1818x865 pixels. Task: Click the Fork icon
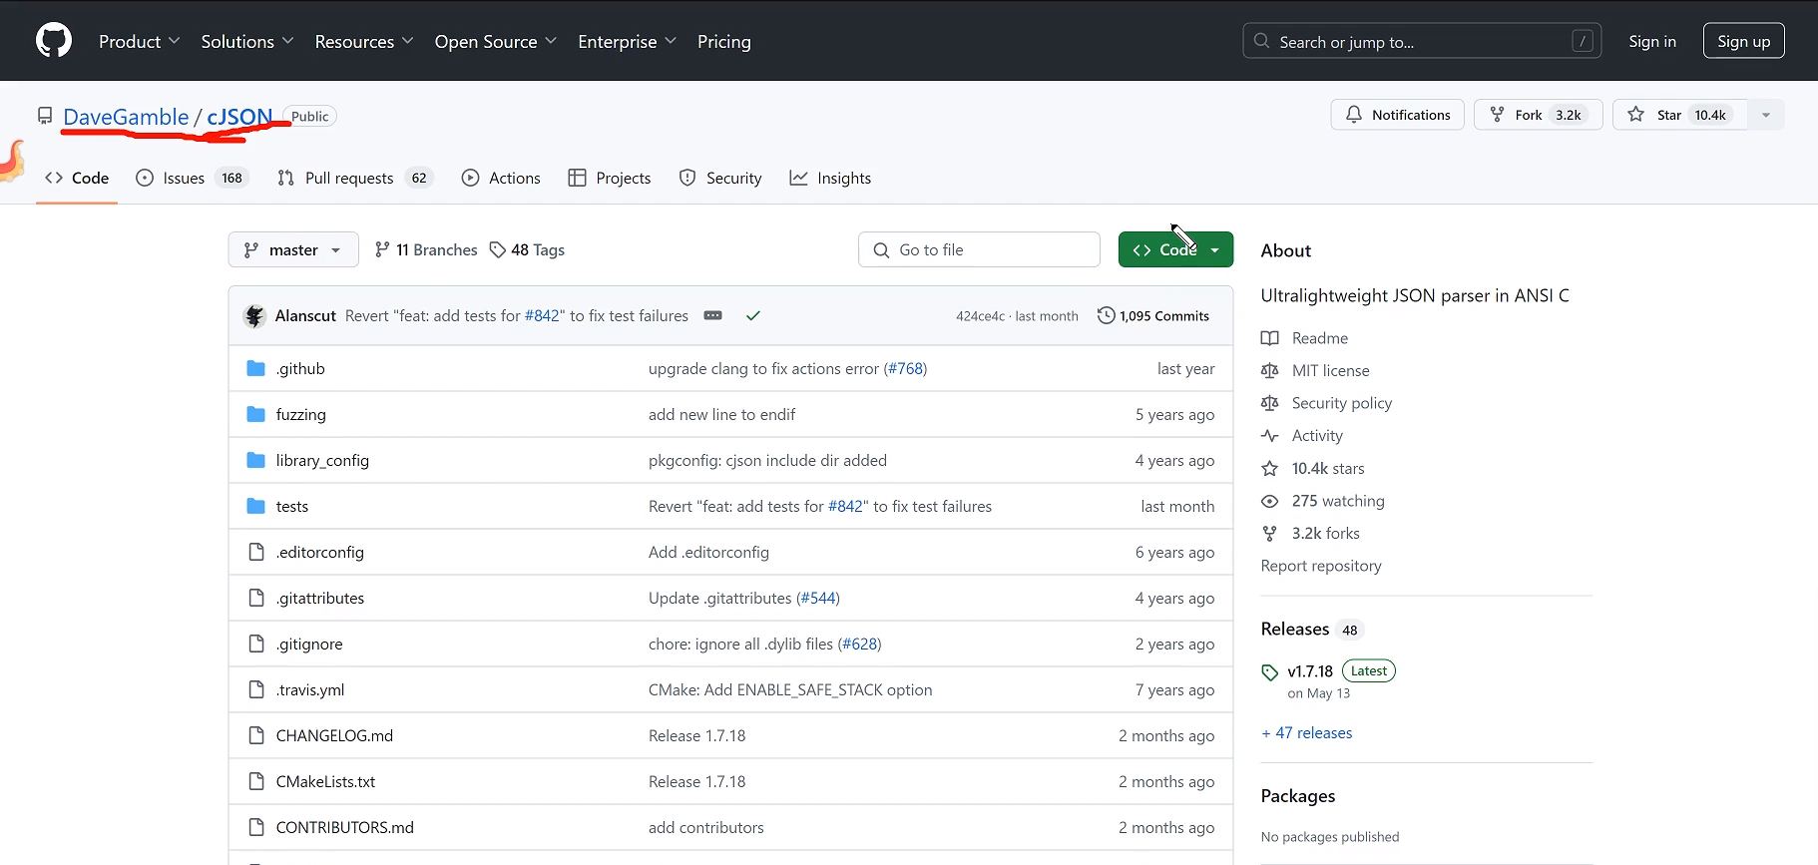[1497, 115]
